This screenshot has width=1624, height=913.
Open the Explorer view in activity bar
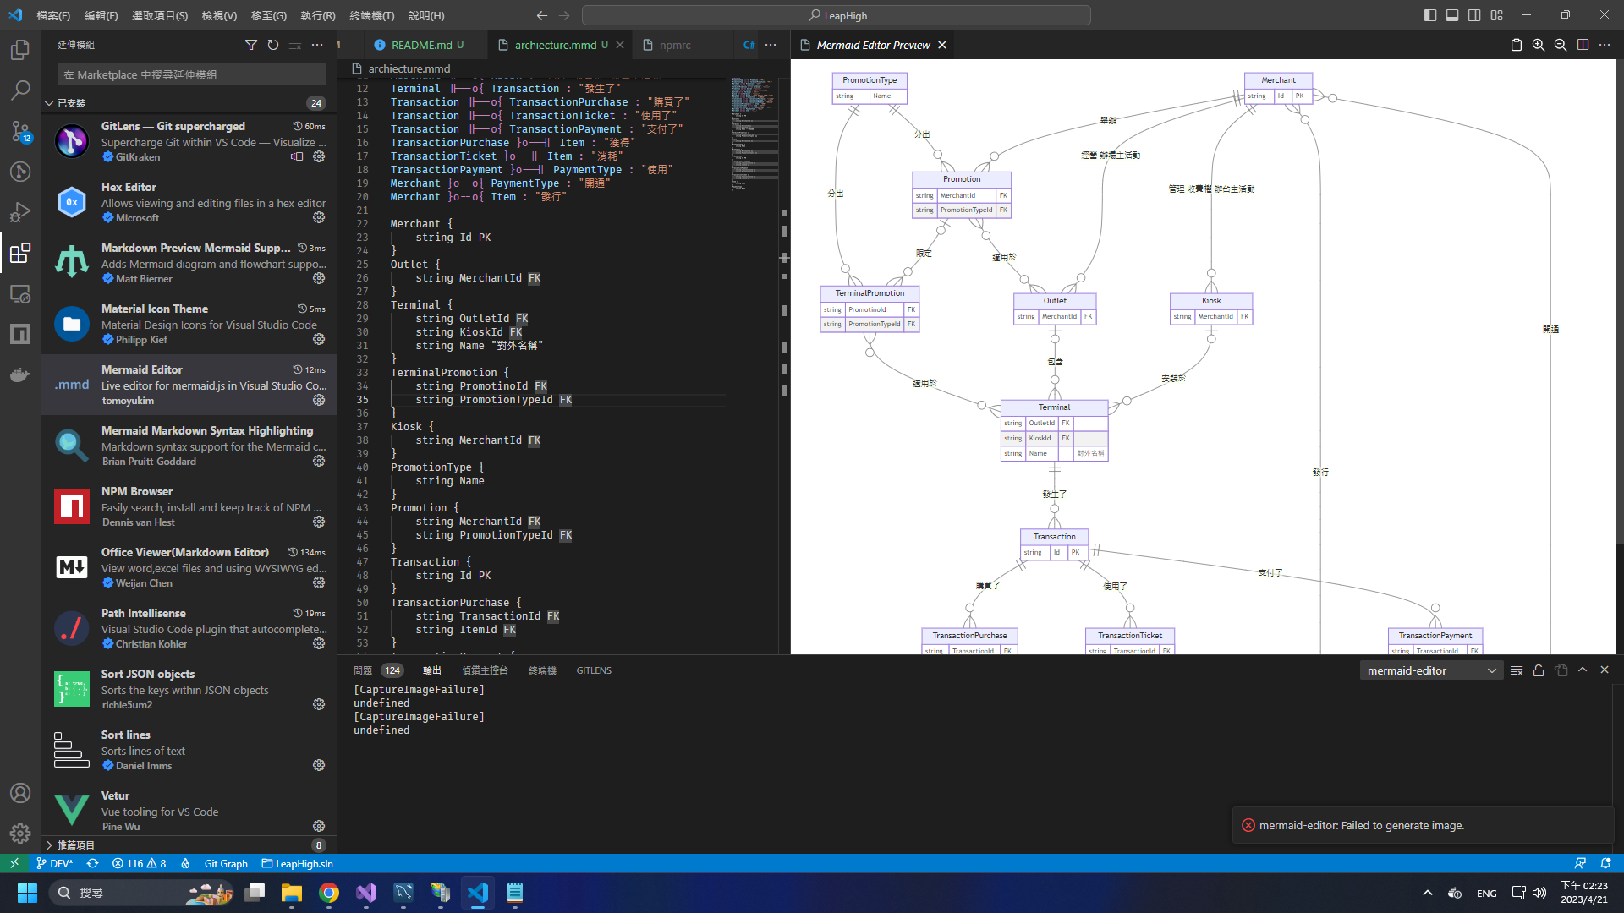(20, 50)
